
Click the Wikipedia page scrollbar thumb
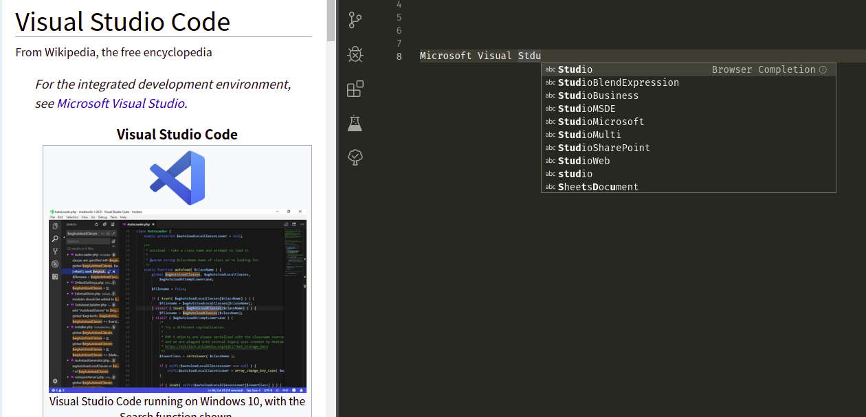[331, 21]
